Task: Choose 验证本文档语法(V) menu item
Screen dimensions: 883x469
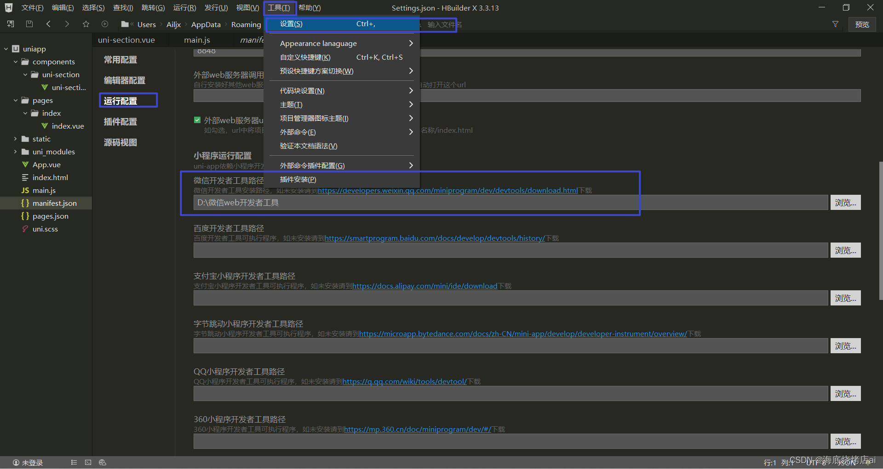Action: coord(342,146)
